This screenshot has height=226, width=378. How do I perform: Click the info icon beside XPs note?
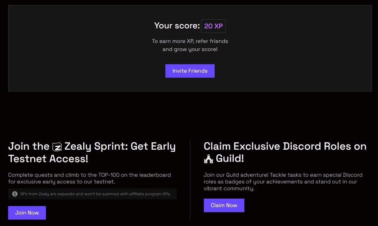15,194
